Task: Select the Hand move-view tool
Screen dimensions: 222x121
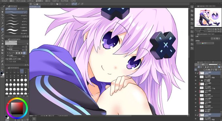Action: tap(3, 12)
